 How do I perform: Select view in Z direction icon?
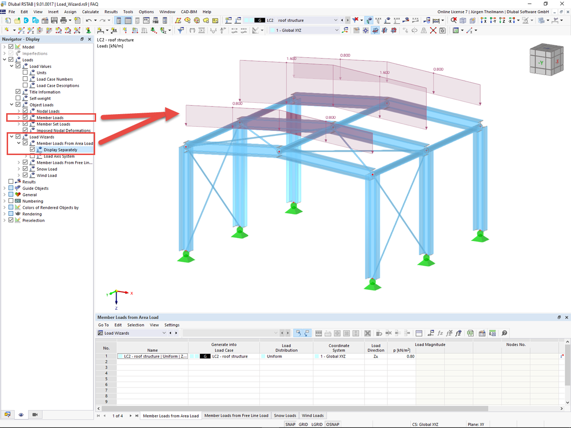coord(502,20)
